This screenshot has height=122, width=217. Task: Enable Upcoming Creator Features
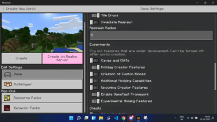click(x=94, y=88)
